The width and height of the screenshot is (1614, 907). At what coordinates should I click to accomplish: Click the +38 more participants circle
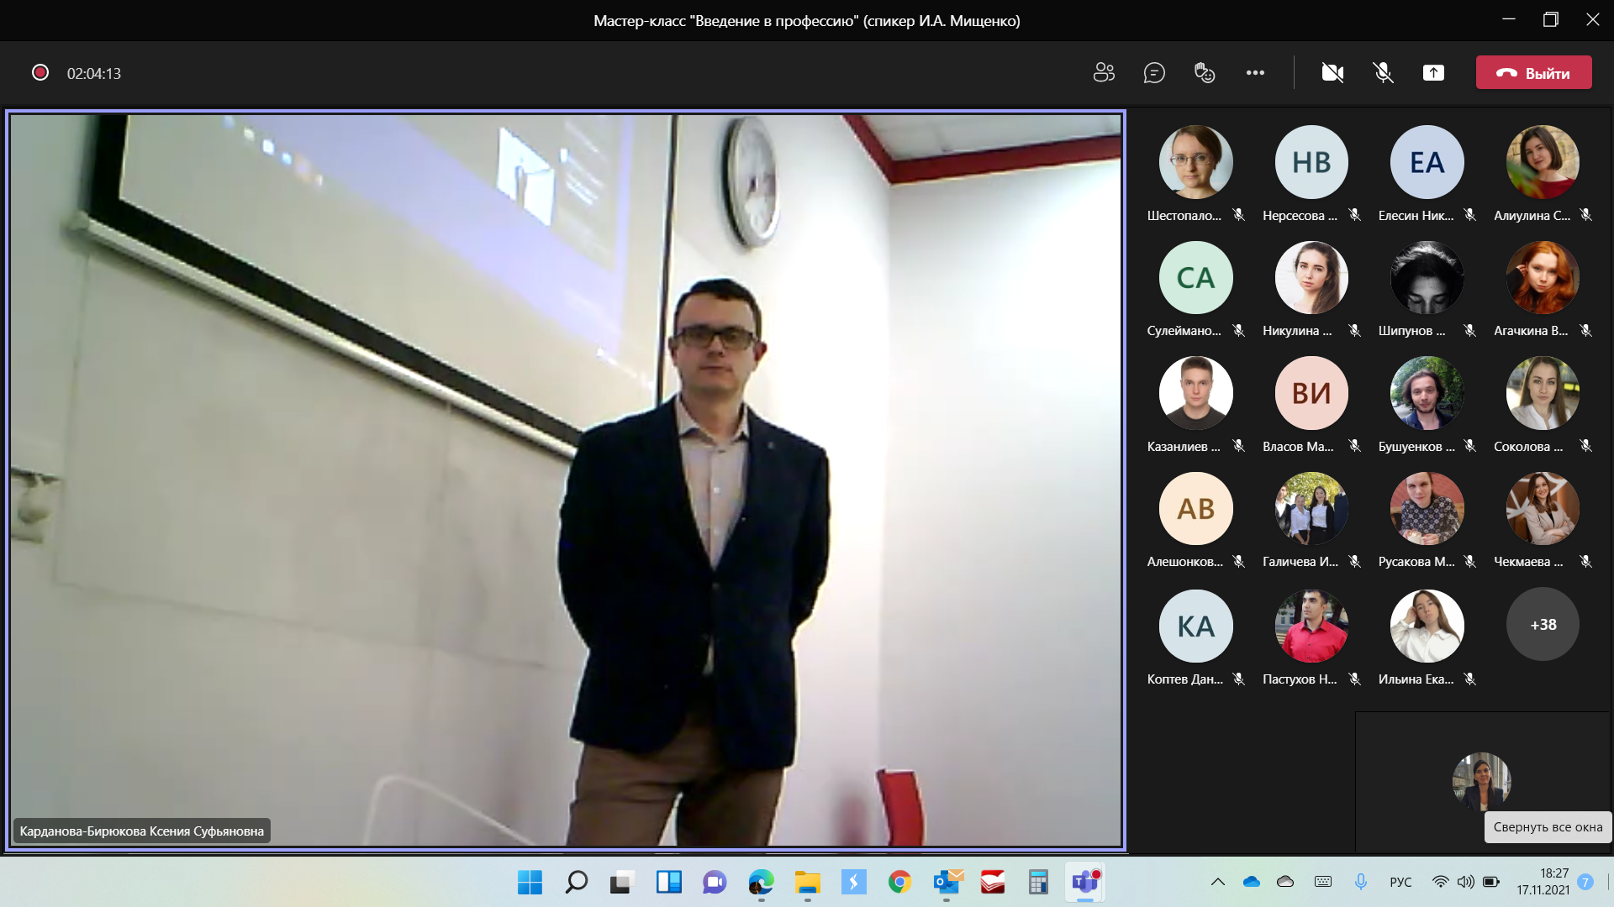click(x=1543, y=625)
